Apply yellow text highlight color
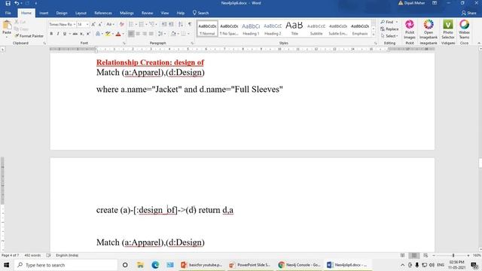 click(x=108, y=34)
